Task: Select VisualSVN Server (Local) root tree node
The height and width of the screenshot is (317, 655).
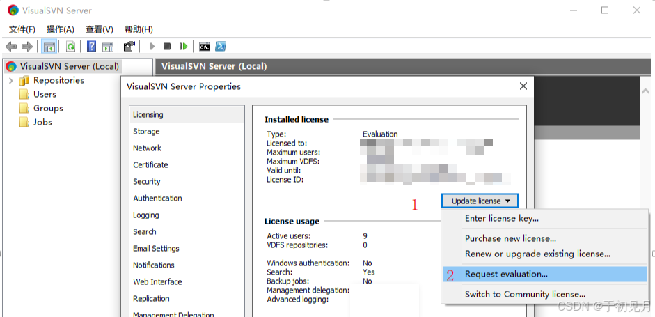Action: pos(69,66)
